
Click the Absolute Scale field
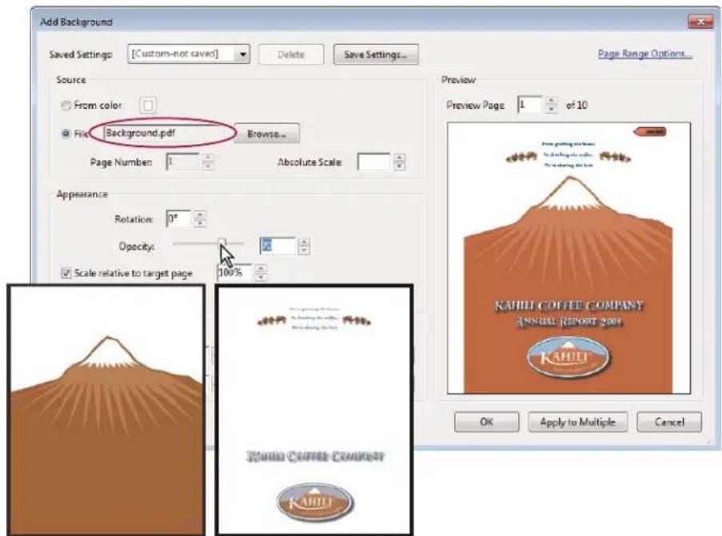pos(374,162)
